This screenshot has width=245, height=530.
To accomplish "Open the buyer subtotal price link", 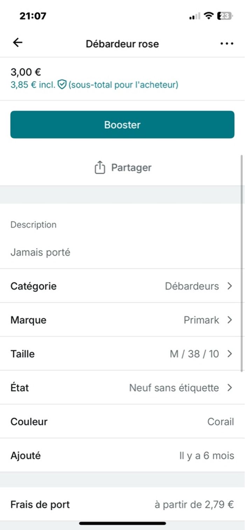I will click(x=123, y=84).
